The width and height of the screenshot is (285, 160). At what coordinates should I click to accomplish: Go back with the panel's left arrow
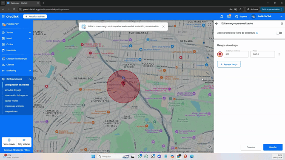click(217, 23)
